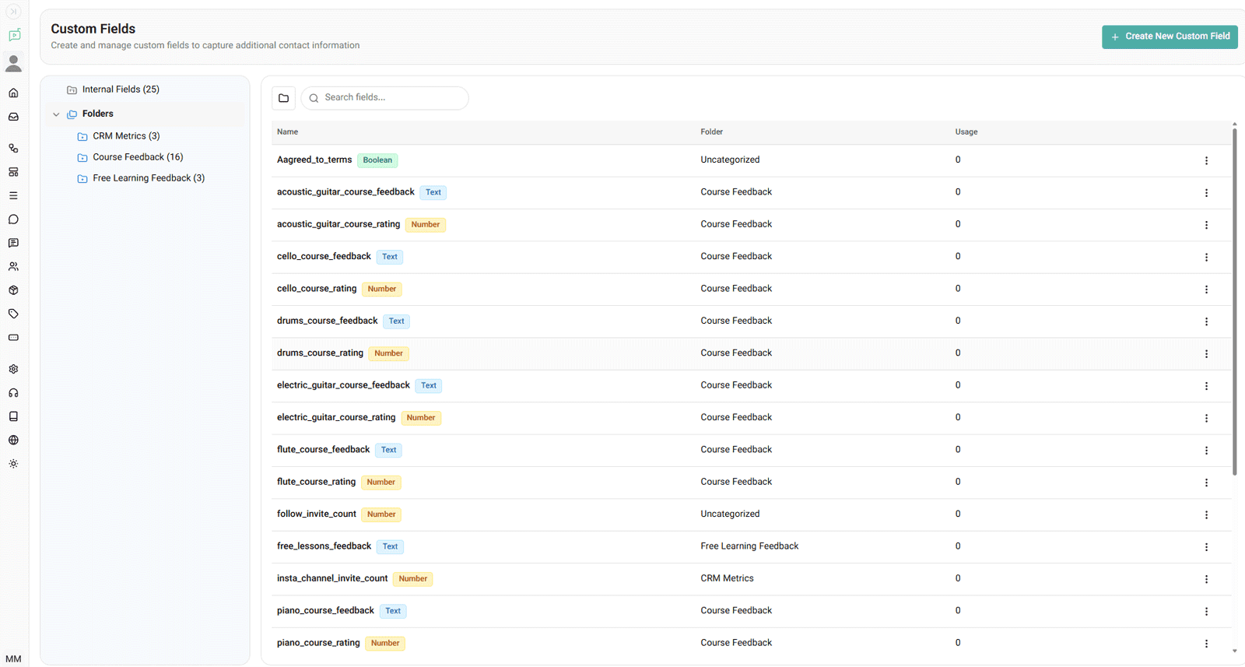Screen dimensions: 1245x667
Task: Open row menu for drums_course_rating
Action: click(1206, 354)
